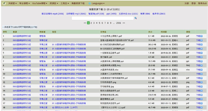208x111 pixels.
Task: Go to page 9
Action: coord(111,23)
